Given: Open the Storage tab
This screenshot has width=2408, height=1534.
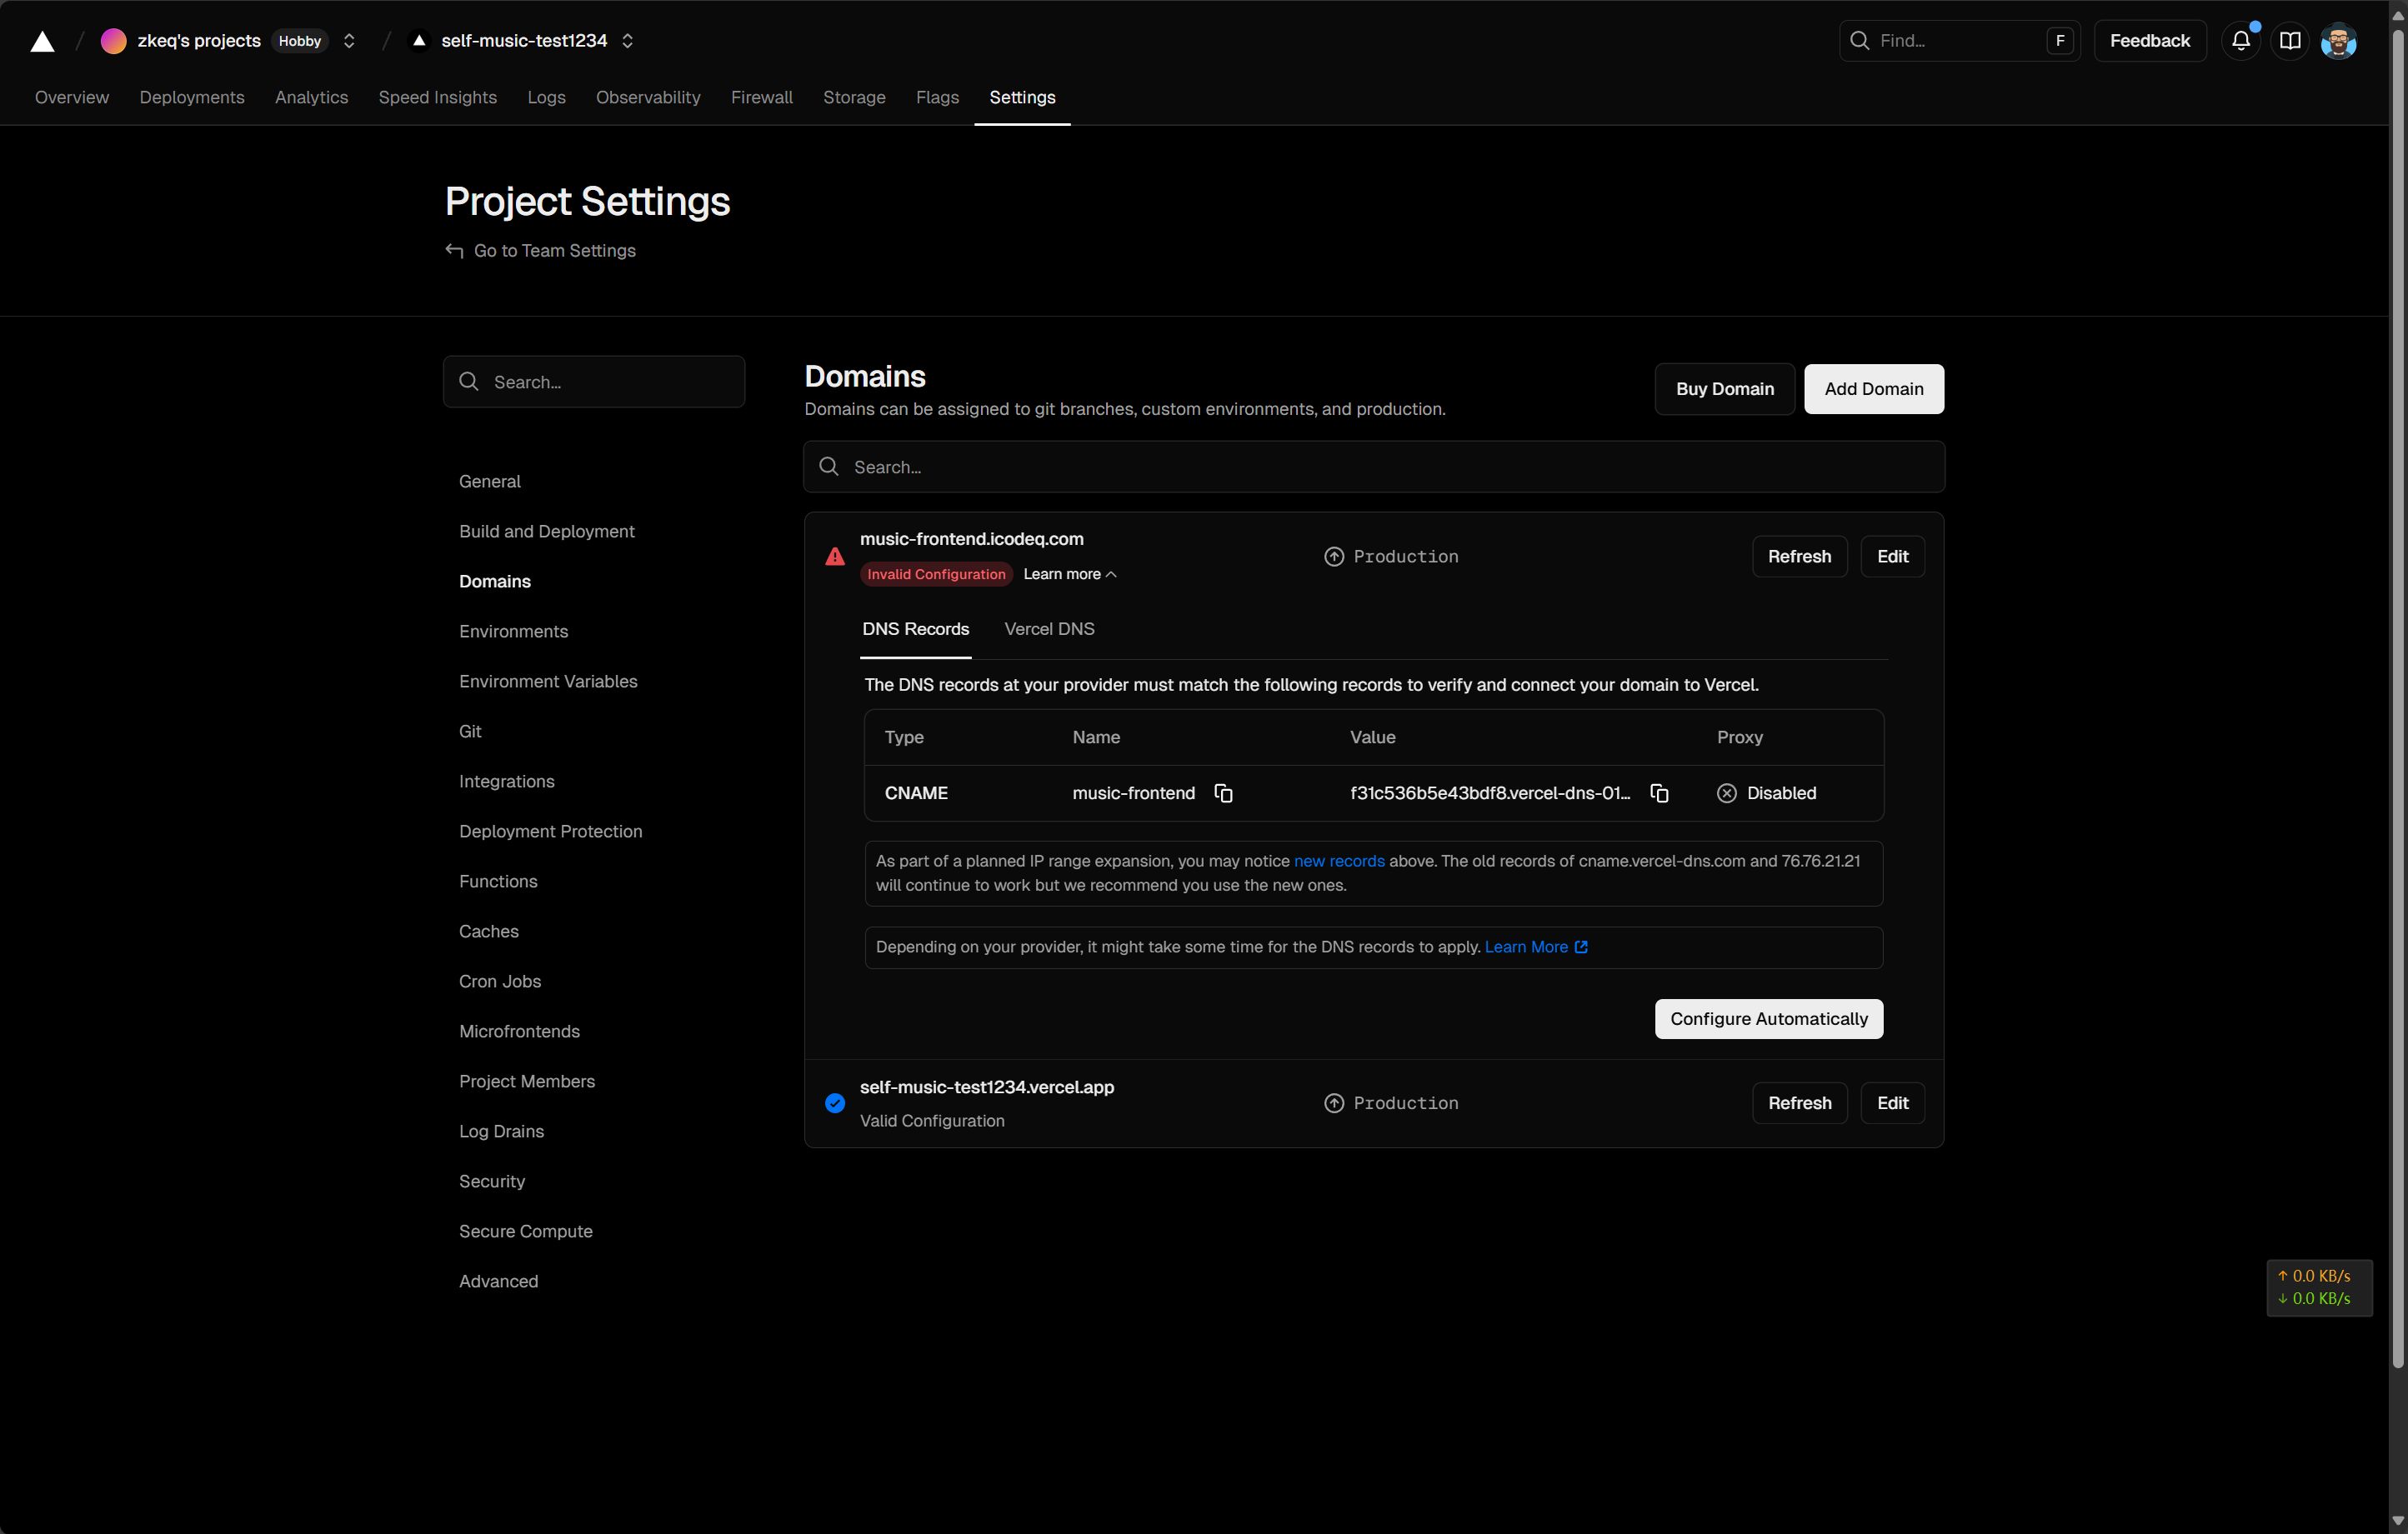Looking at the screenshot, I should [854, 97].
